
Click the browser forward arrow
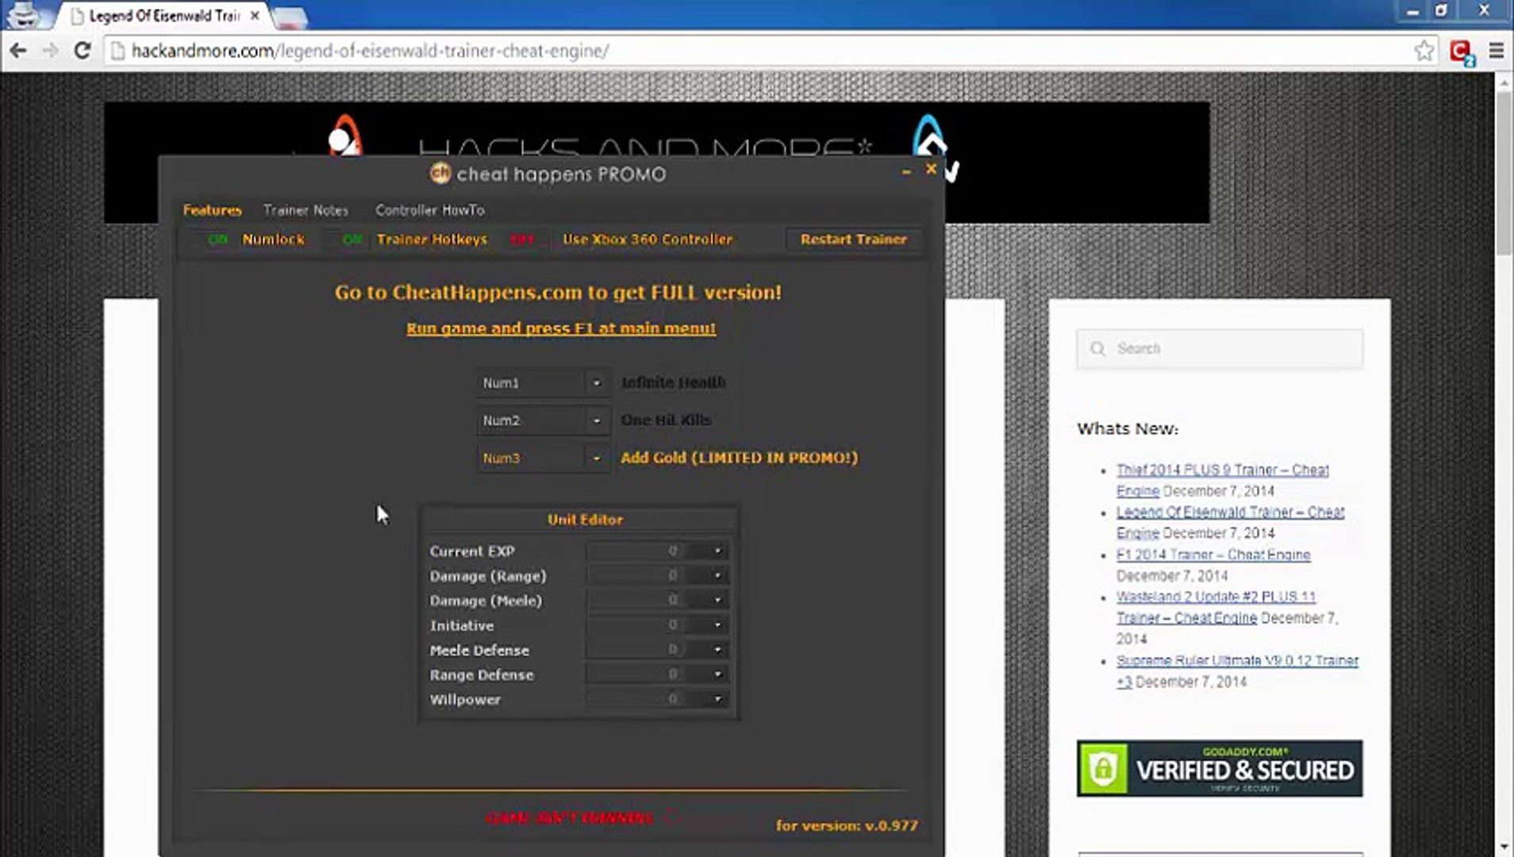[x=50, y=51]
